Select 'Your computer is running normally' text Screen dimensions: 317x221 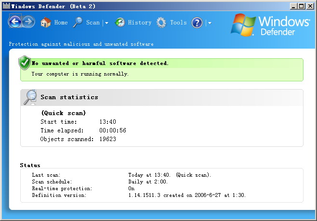[x=80, y=74]
